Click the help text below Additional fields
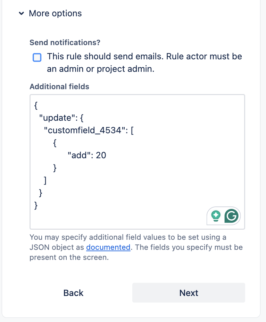Viewport: 266px width, 322px height. click(136, 247)
